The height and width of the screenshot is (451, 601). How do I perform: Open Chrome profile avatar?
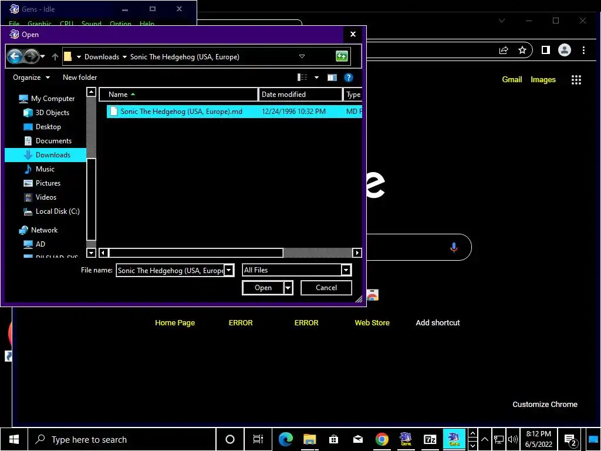point(565,50)
